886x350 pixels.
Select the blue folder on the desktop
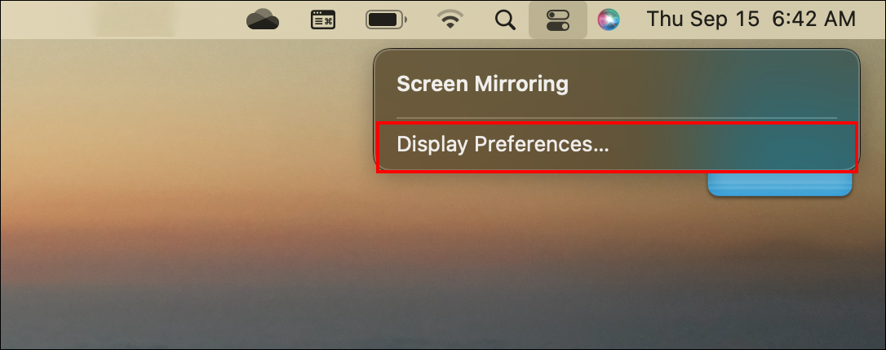click(779, 185)
